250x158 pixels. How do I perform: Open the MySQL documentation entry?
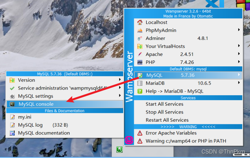coord(65,133)
